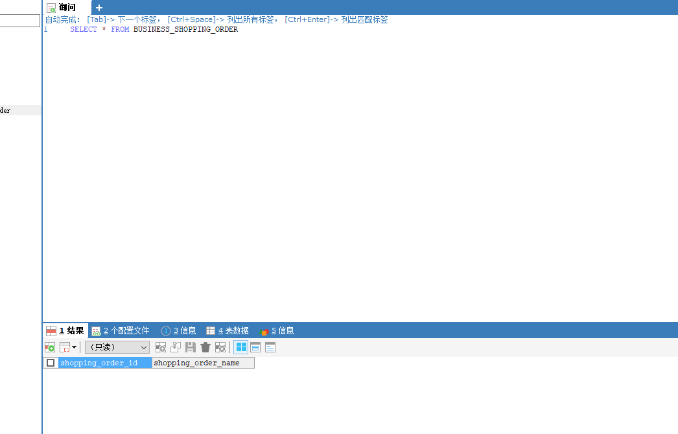678x434 pixels.
Task: Apply changes to the current record
Action: [176, 347]
